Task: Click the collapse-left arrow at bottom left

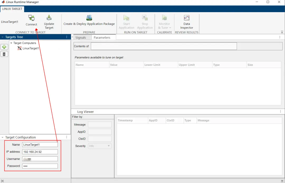Action: [x=2, y=181]
